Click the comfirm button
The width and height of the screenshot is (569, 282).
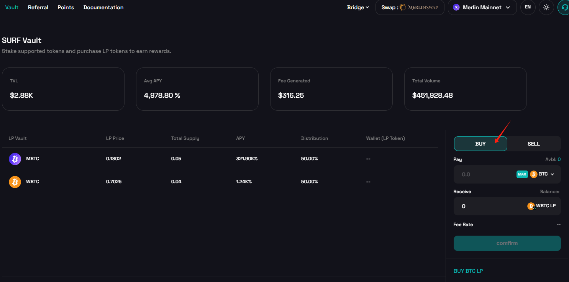[507, 243]
